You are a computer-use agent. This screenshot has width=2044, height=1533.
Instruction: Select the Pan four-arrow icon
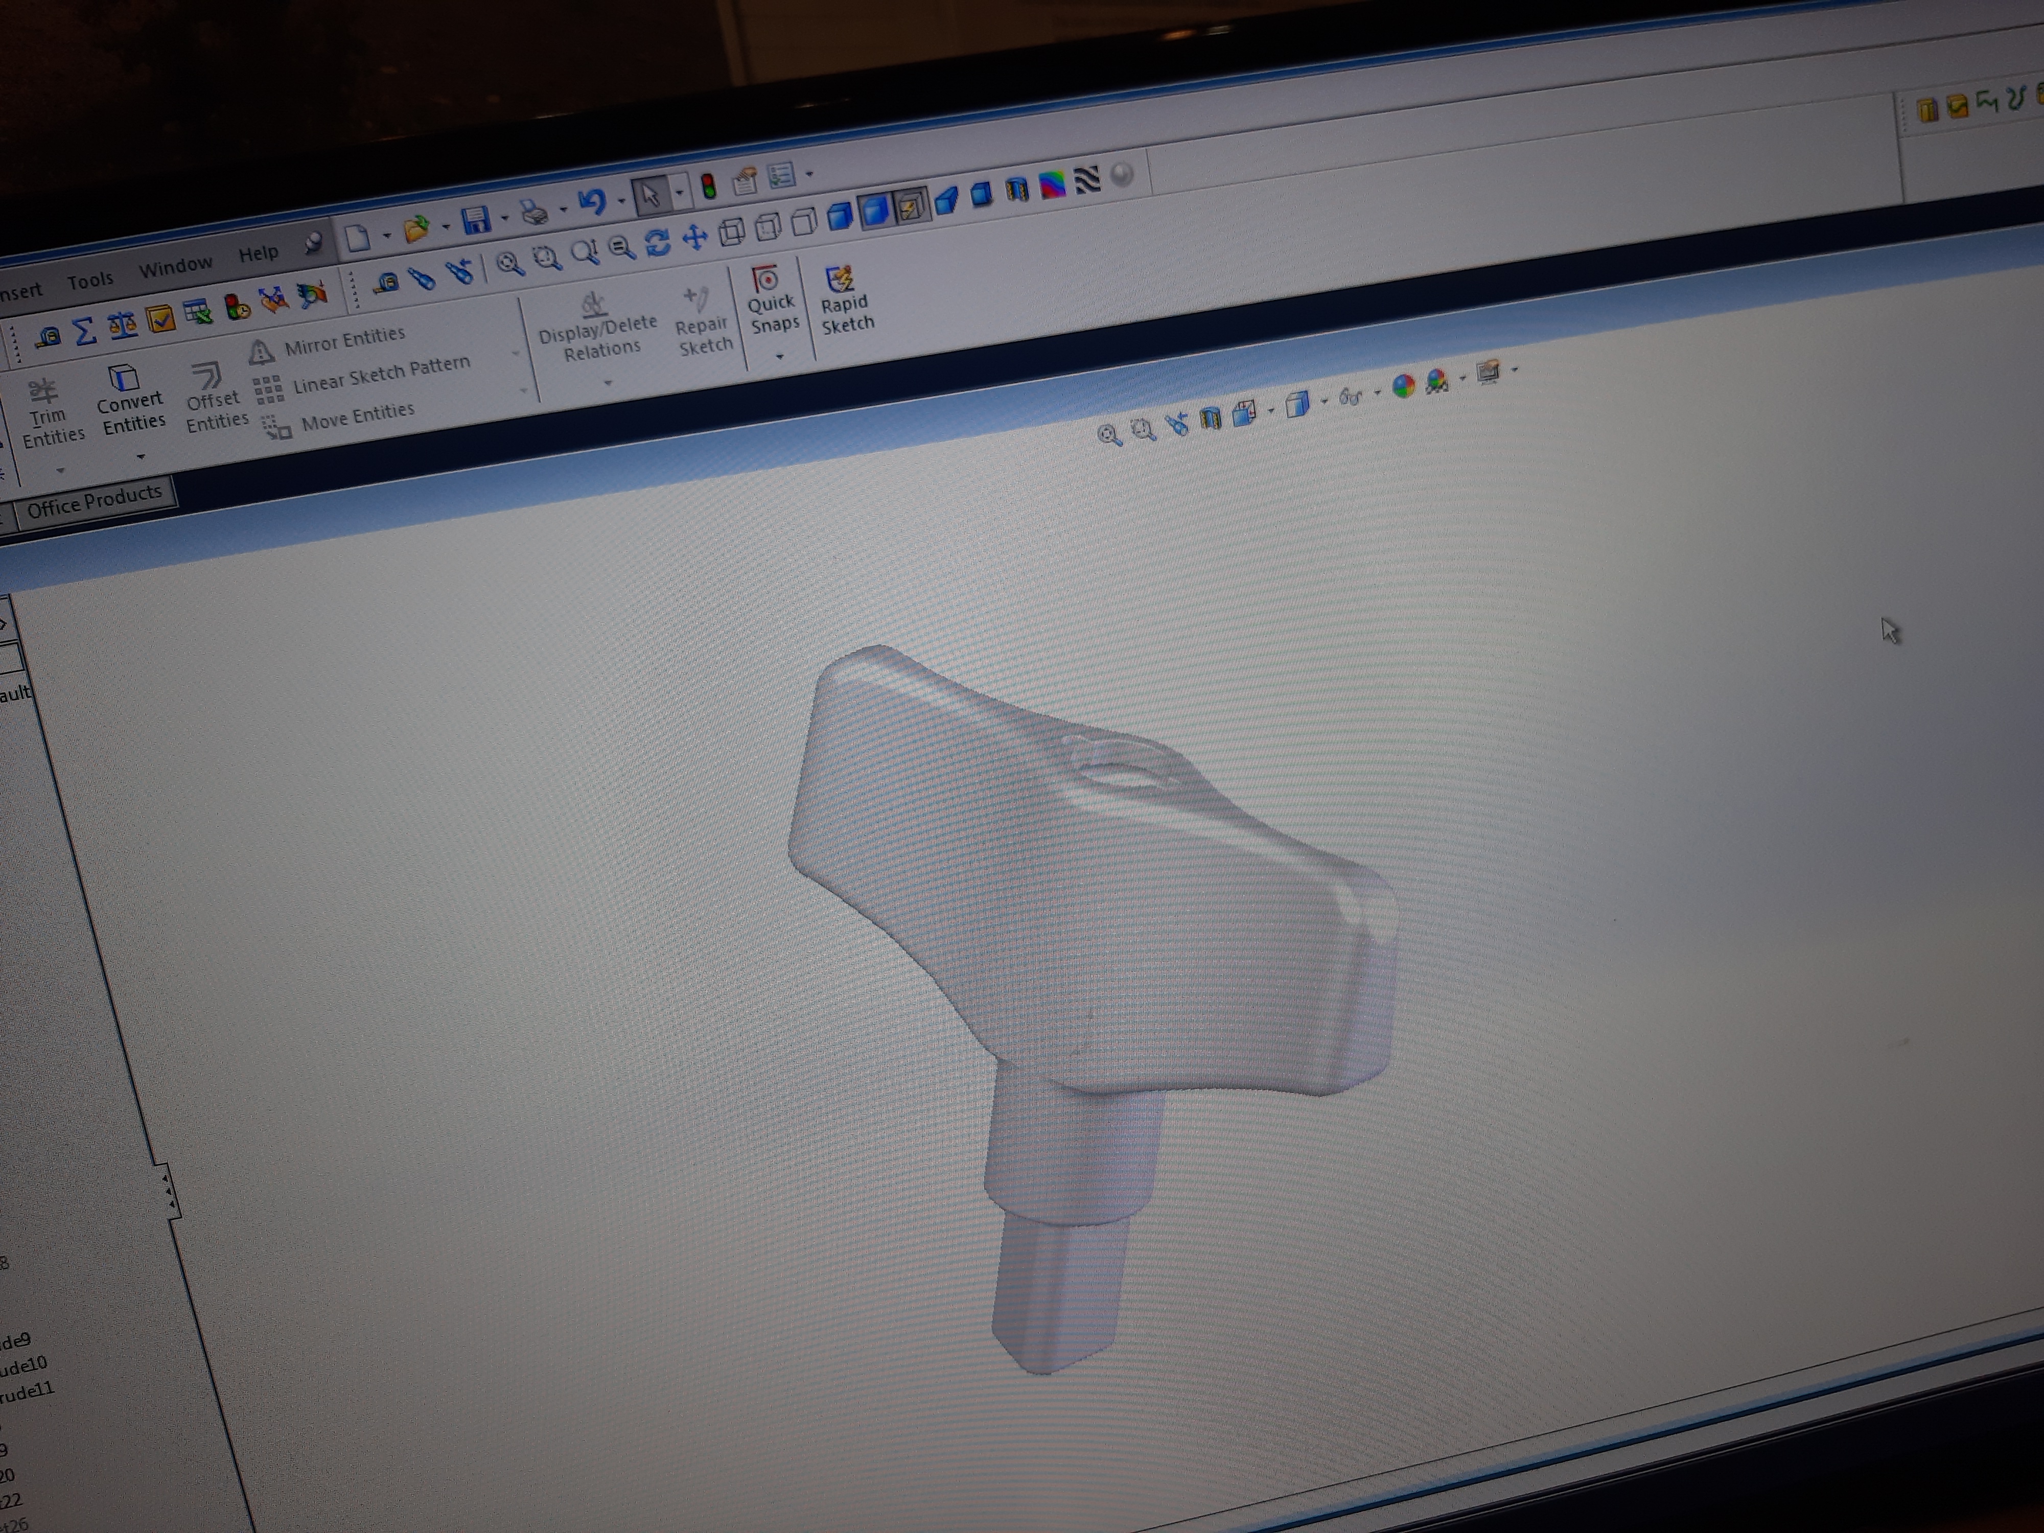(694, 239)
